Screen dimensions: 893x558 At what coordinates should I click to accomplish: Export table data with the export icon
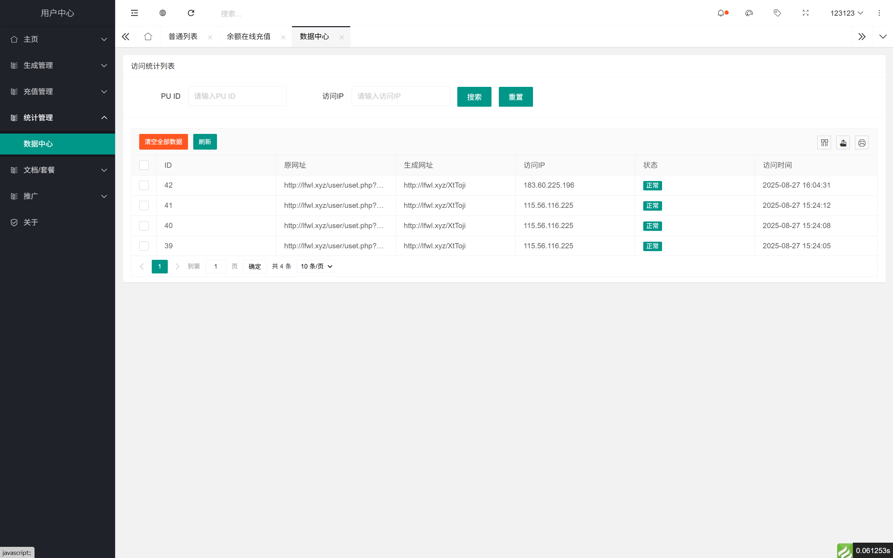point(843,142)
